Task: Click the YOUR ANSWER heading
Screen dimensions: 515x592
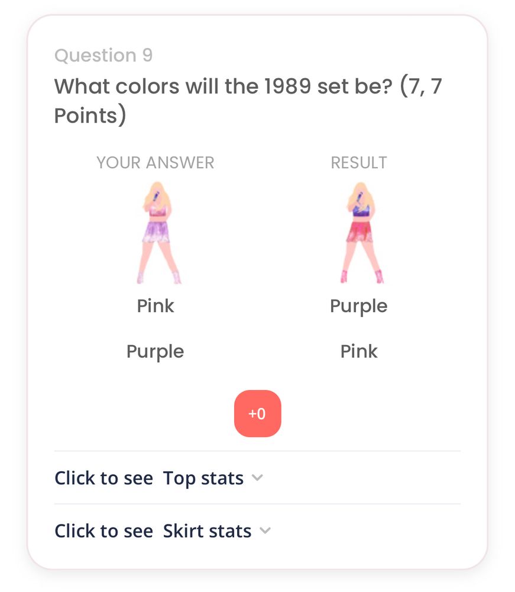Action: coord(156,163)
